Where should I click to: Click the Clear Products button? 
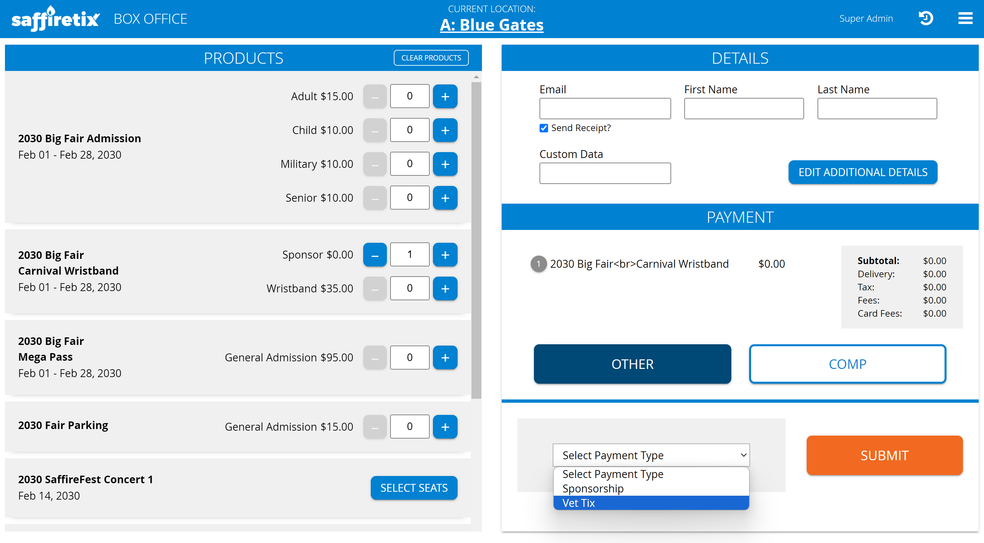pyautogui.click(x=431, y=58)
